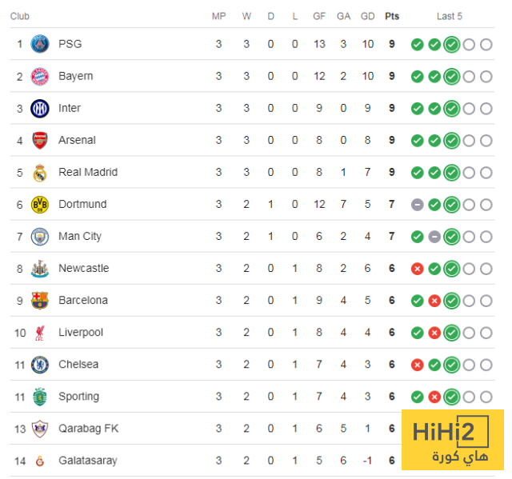Screen dimensions: 512x479
Task: Click PSG's first green win icon
Action: pos(417,44)
